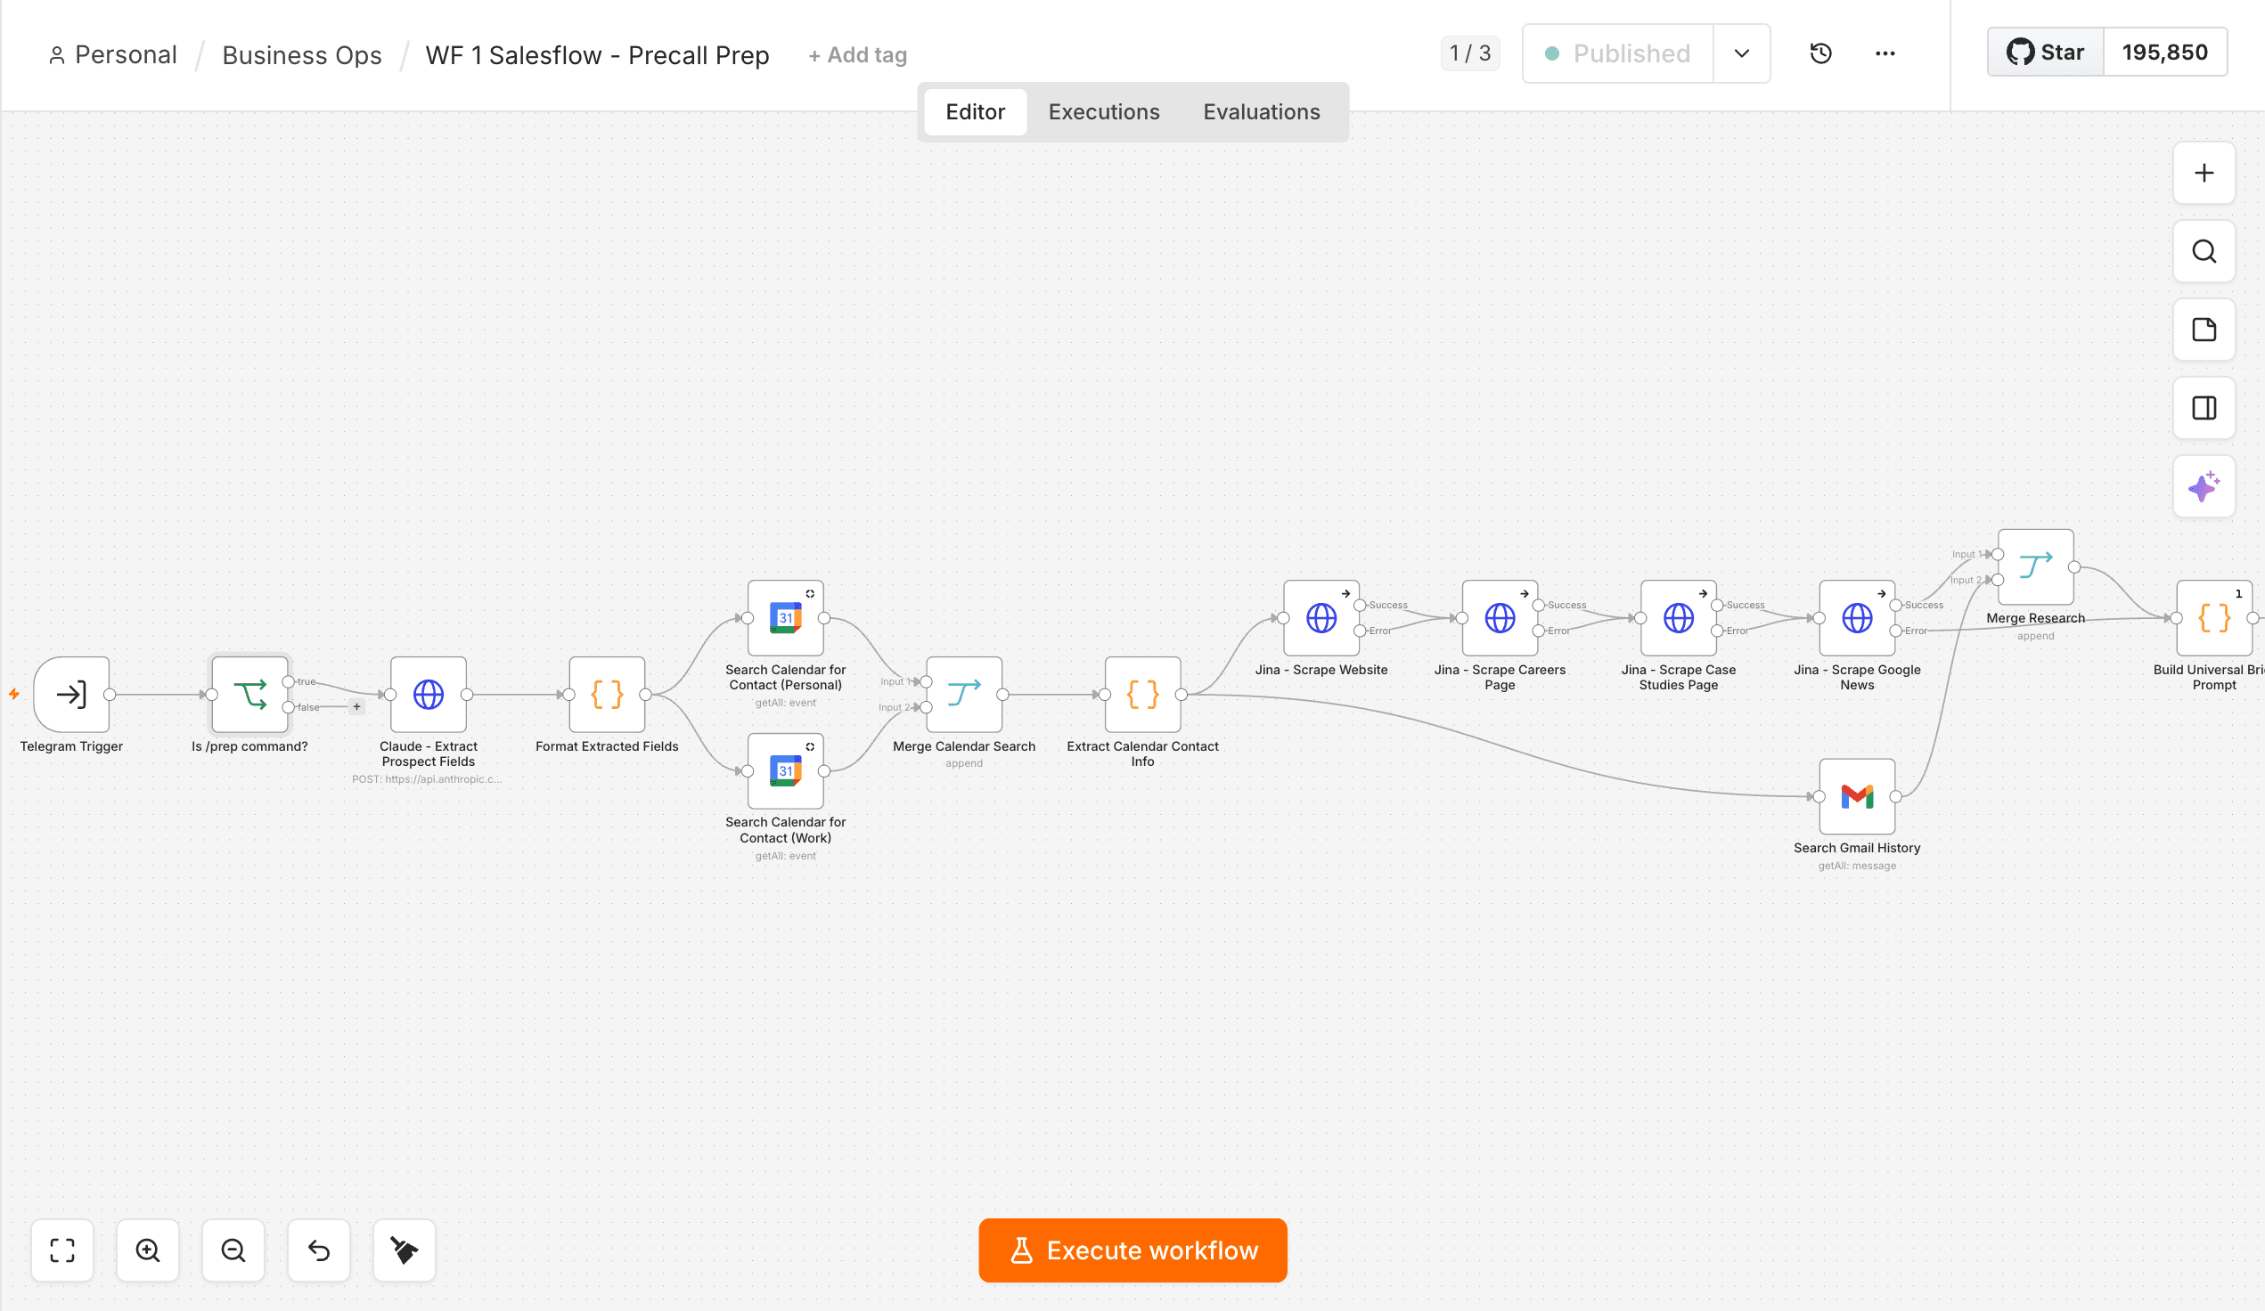
Task: Click the Input 1 connector of Merge Research
Action: point(1997,554)
